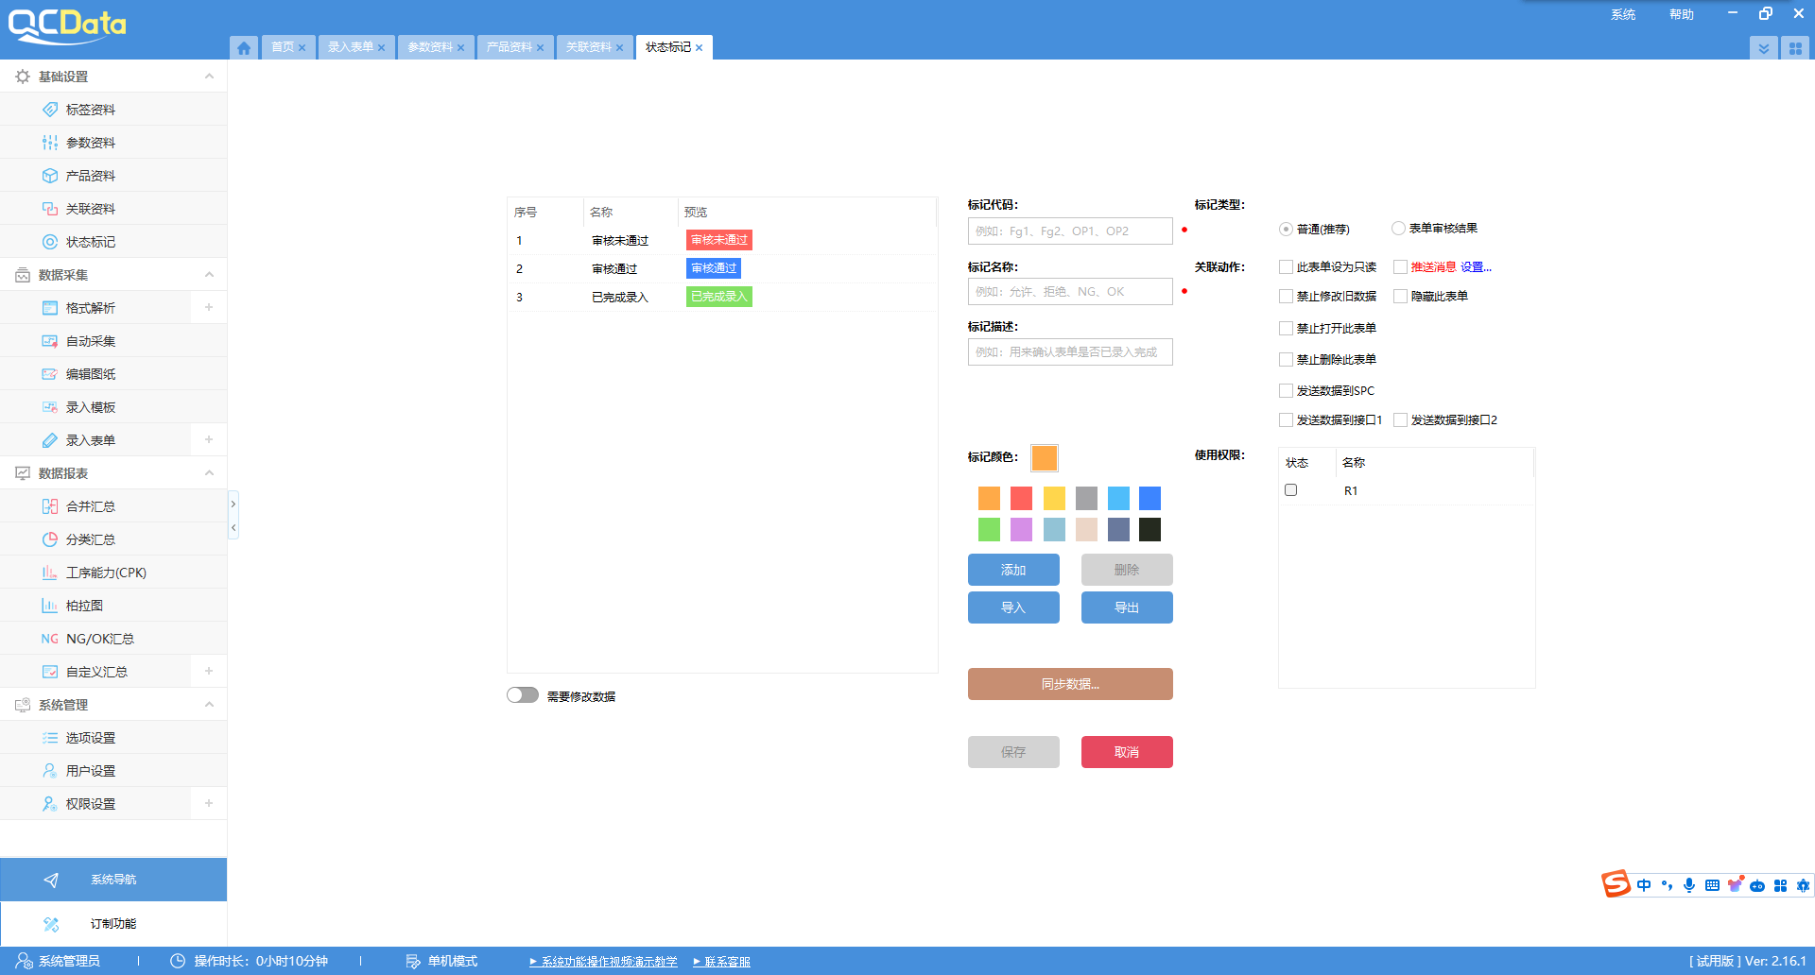Click the 用户设置 person icon
Image resolution: width=1815 pixels, height=975 pixels.
pyautogui.click(x=50, y=771)
